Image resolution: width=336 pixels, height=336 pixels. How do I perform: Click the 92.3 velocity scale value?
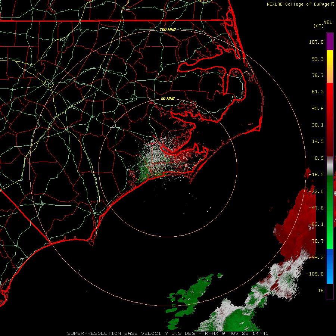pos(318,59)
